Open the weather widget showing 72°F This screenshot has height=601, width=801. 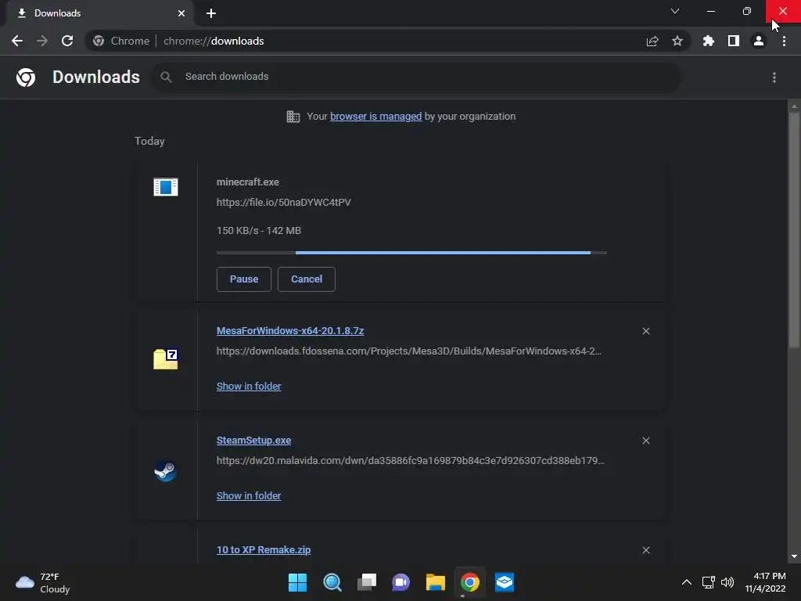(x=43, y=582)
